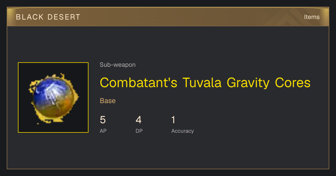Click the AP stat label
Image resolution: width=336 pixels, height=176 pixels.
pyautogui.click(x=103, y=131)
